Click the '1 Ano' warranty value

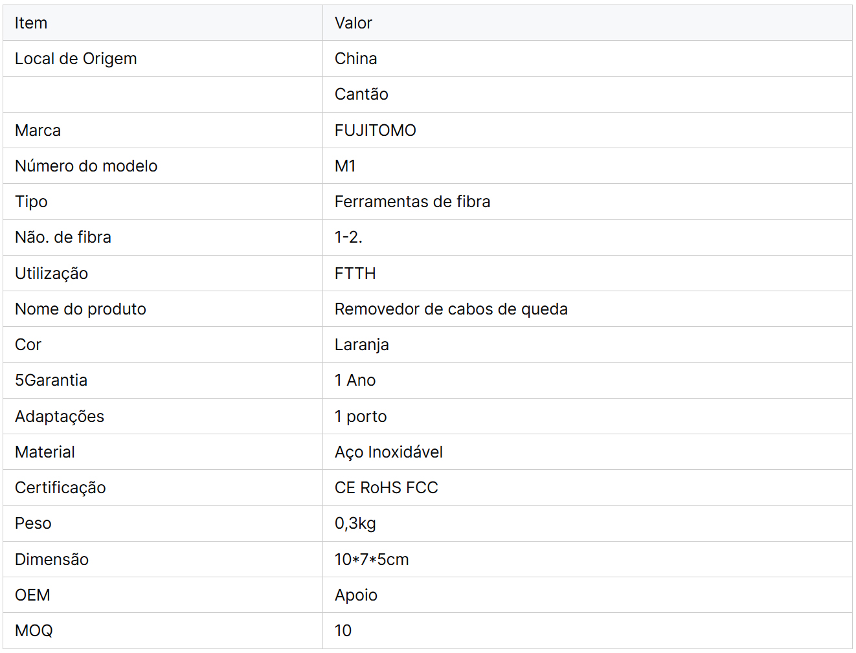tap(355, 381)
